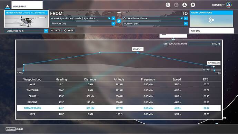
Task: Clear the YAYE departure airport selection
Action: coord(109,18)
